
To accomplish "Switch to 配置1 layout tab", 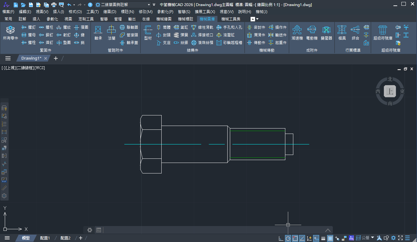I will (45, 238).
